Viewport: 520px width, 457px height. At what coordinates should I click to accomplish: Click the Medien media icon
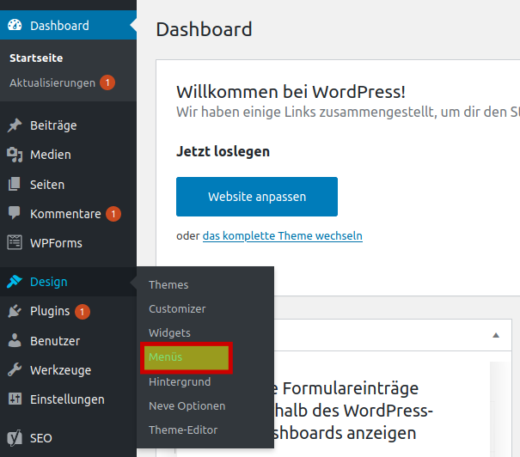pos(15,155)
